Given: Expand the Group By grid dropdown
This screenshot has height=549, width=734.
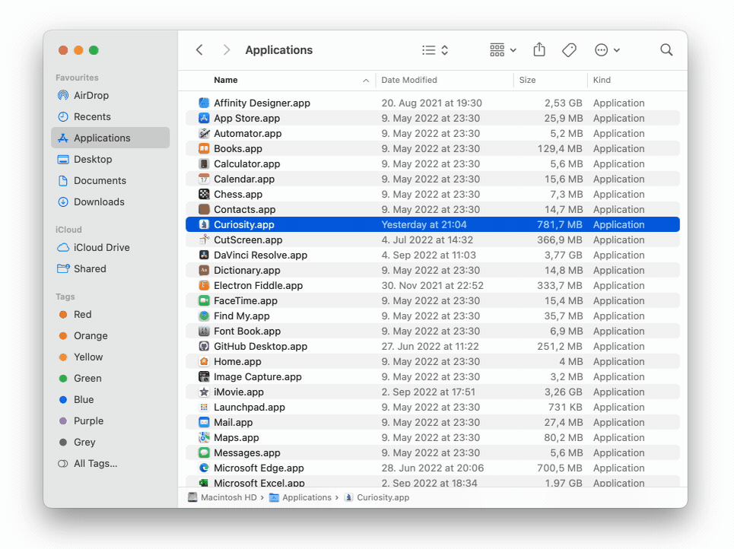Looking at the screenshot, I should [503, 50].
